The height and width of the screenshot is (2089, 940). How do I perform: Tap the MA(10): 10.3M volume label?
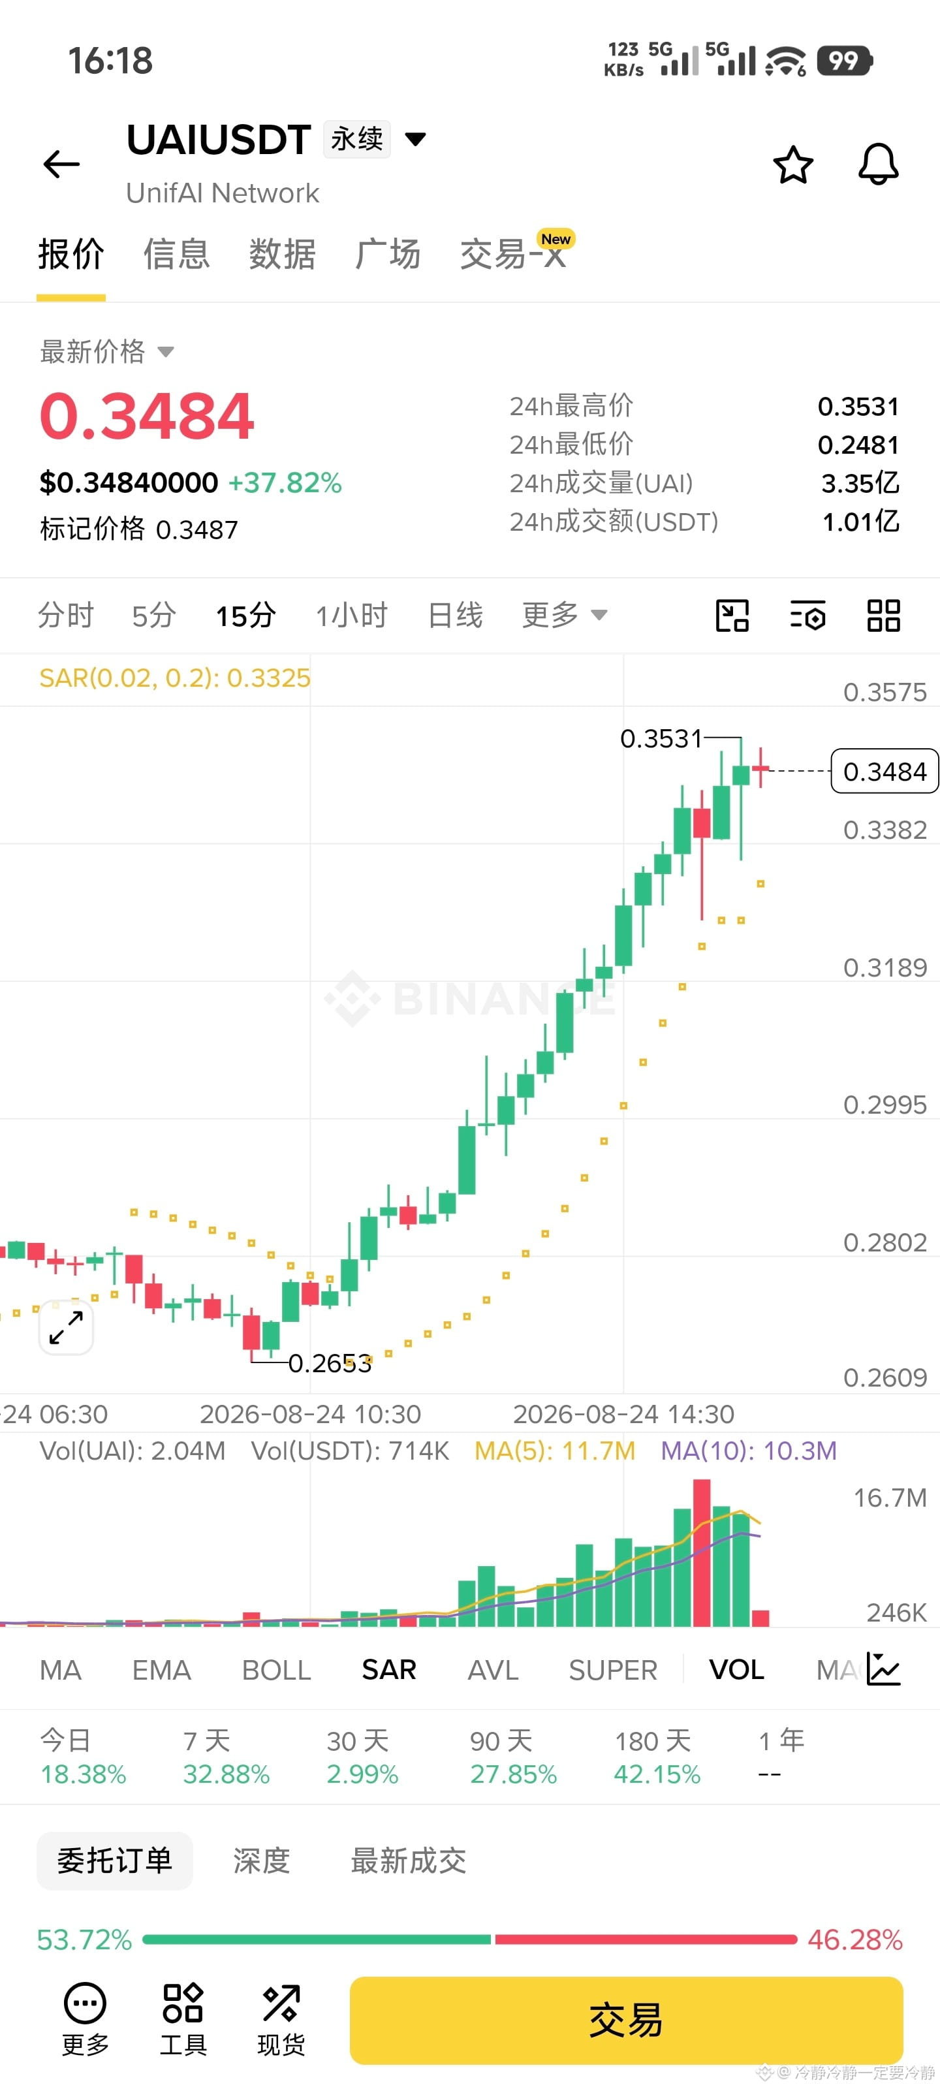pyautogui.click(x=749, y=1450)
